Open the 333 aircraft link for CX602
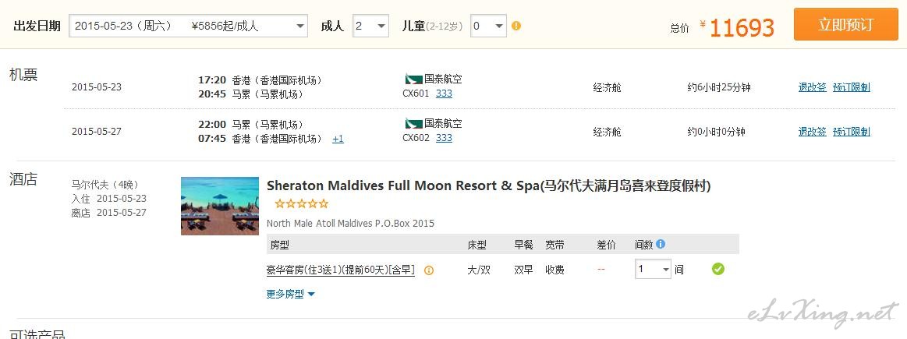 point(444,138)
